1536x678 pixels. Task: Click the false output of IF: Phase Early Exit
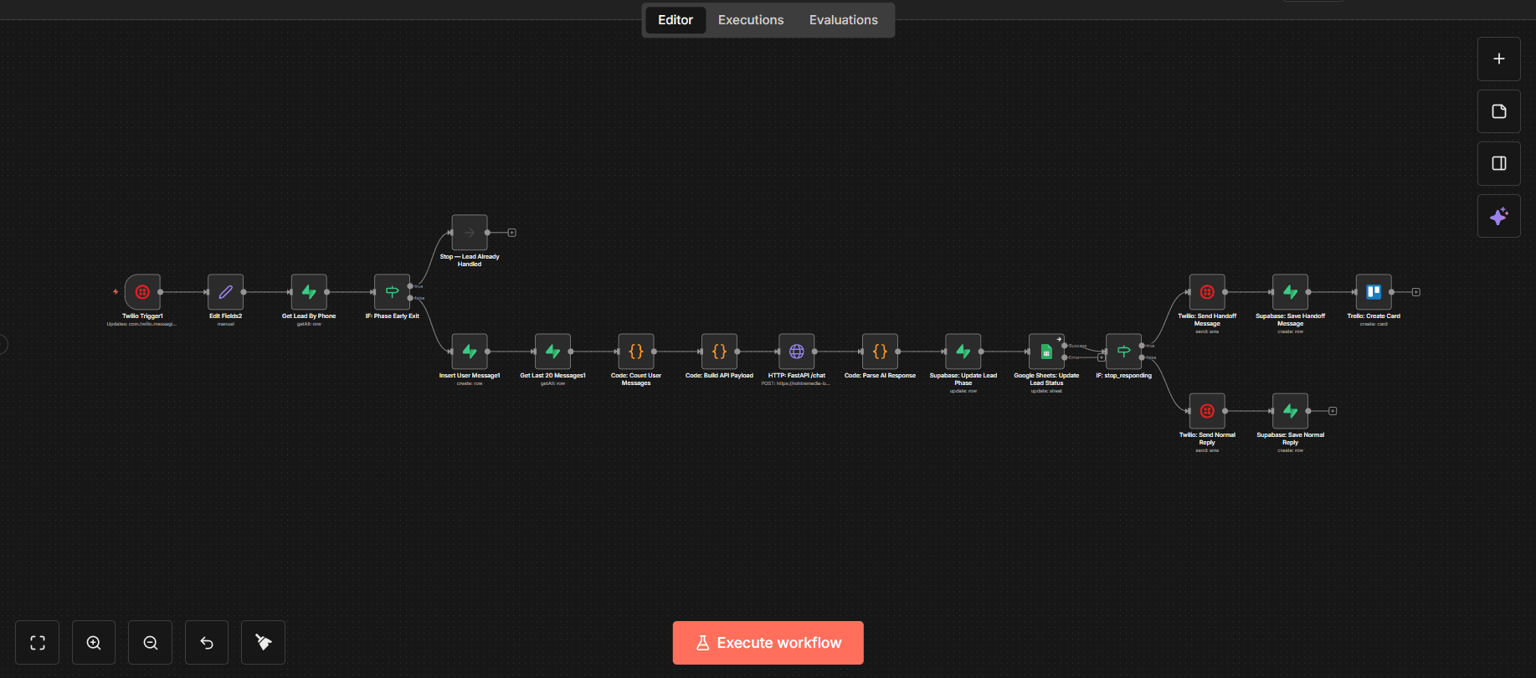(410, 298)
